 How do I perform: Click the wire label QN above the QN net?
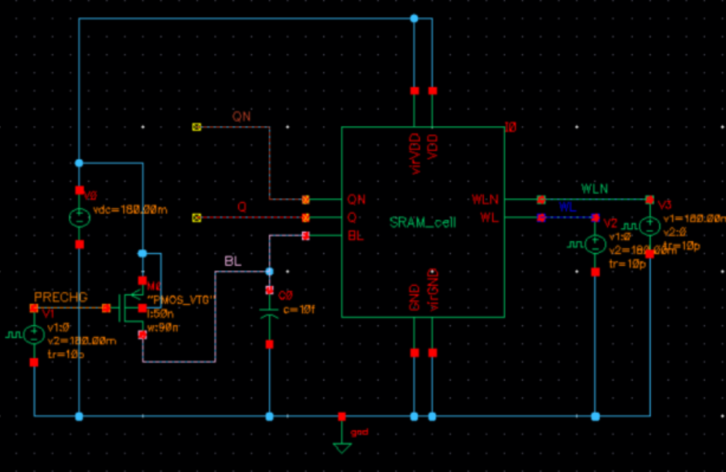[241, 116]
